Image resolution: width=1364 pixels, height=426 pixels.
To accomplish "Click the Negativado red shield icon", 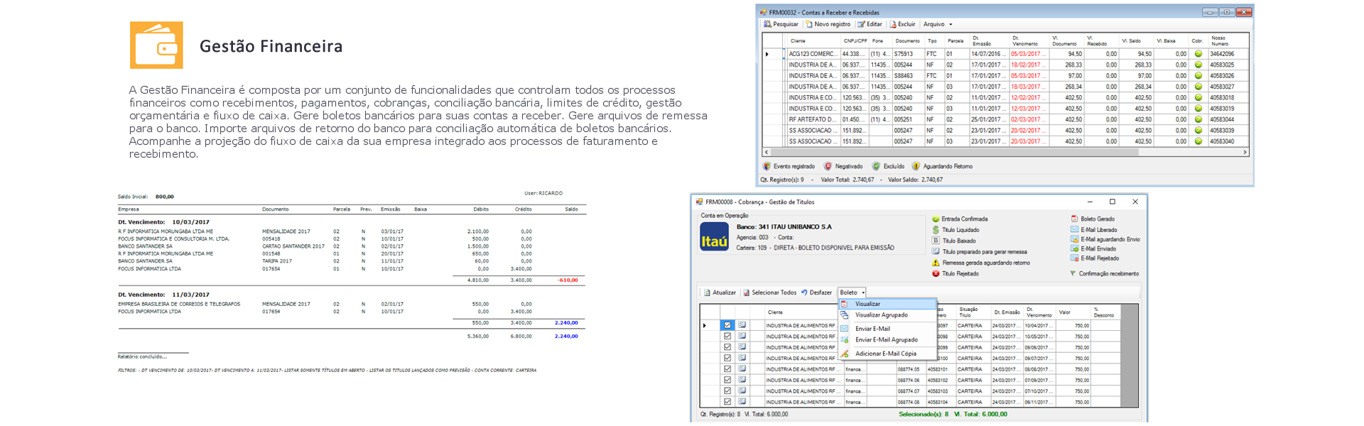I will pos(828,166).
